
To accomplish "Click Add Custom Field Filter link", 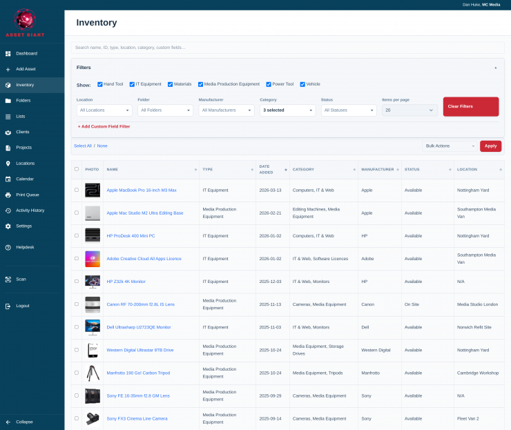I will (x=104, y=126).
